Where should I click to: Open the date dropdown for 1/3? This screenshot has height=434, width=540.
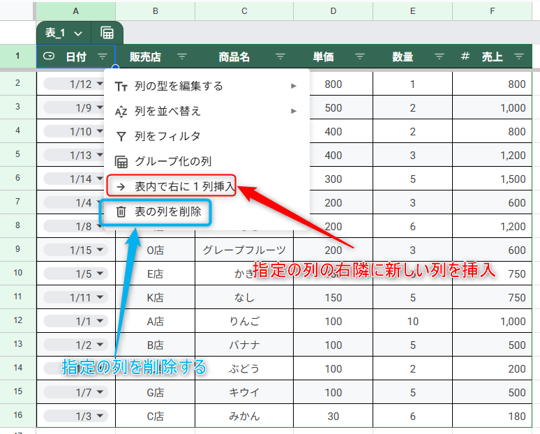pos(100,417)
